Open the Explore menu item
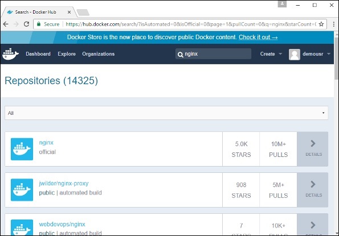Image resolution: width=339 pixels, height=236 pixels. pyautogui.click(x=67, y=54)
